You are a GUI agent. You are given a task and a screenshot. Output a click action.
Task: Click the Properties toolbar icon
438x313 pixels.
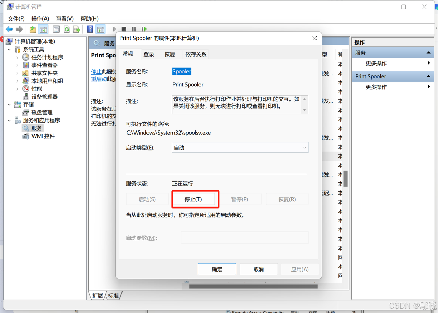pos(56,29)
